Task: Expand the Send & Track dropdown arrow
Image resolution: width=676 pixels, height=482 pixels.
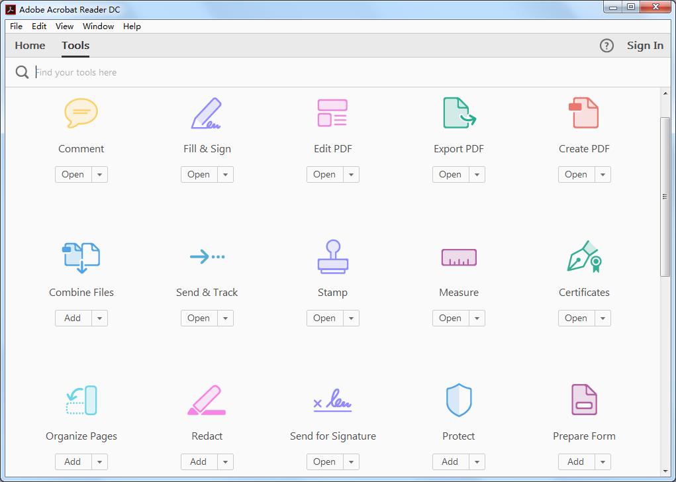Action: point(226,318)
